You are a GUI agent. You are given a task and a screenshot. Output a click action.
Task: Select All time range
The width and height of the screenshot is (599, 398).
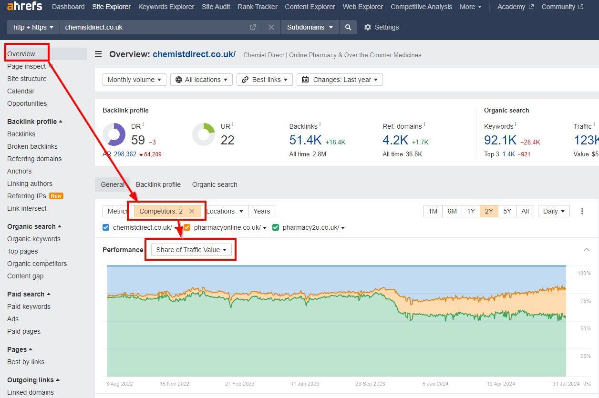coord(525,211)
